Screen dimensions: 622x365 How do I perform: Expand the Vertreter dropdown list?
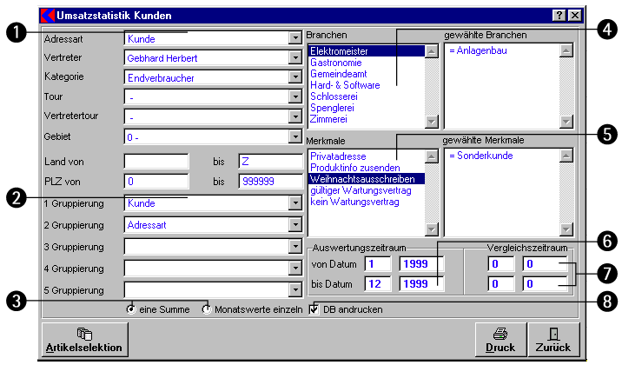[294, 59]
